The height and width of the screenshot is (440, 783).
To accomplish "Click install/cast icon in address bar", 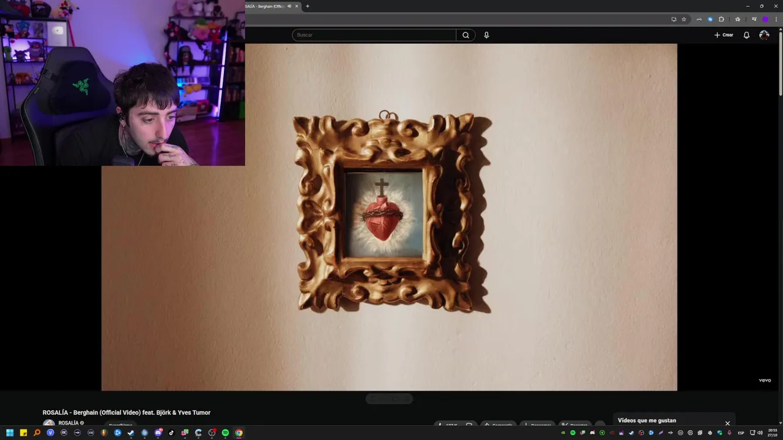I will click(x=674, y=19).
